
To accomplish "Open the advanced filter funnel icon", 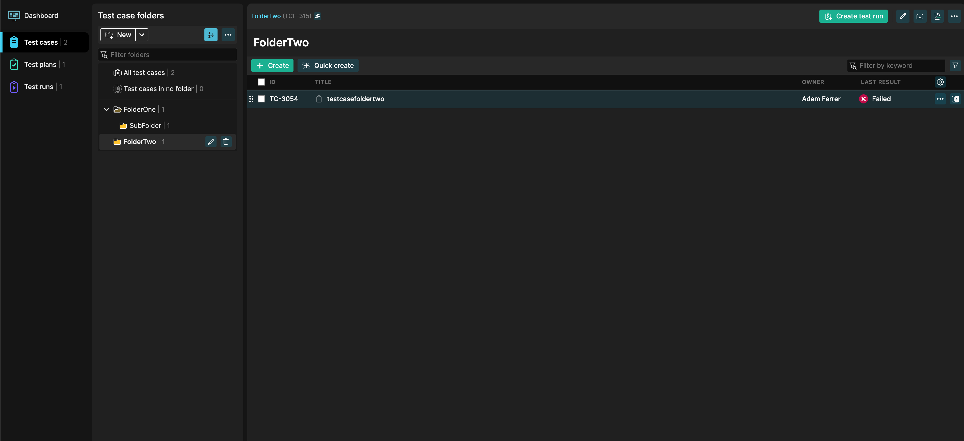I will point(955,65).
